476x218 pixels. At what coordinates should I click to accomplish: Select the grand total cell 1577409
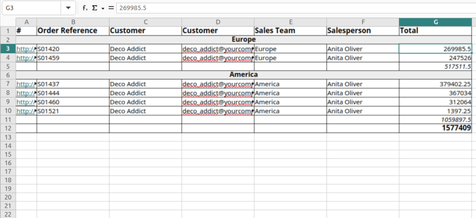[435, 128]
